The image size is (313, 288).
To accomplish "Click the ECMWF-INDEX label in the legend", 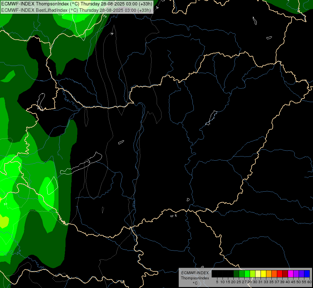I will click(x=195, y=273).
